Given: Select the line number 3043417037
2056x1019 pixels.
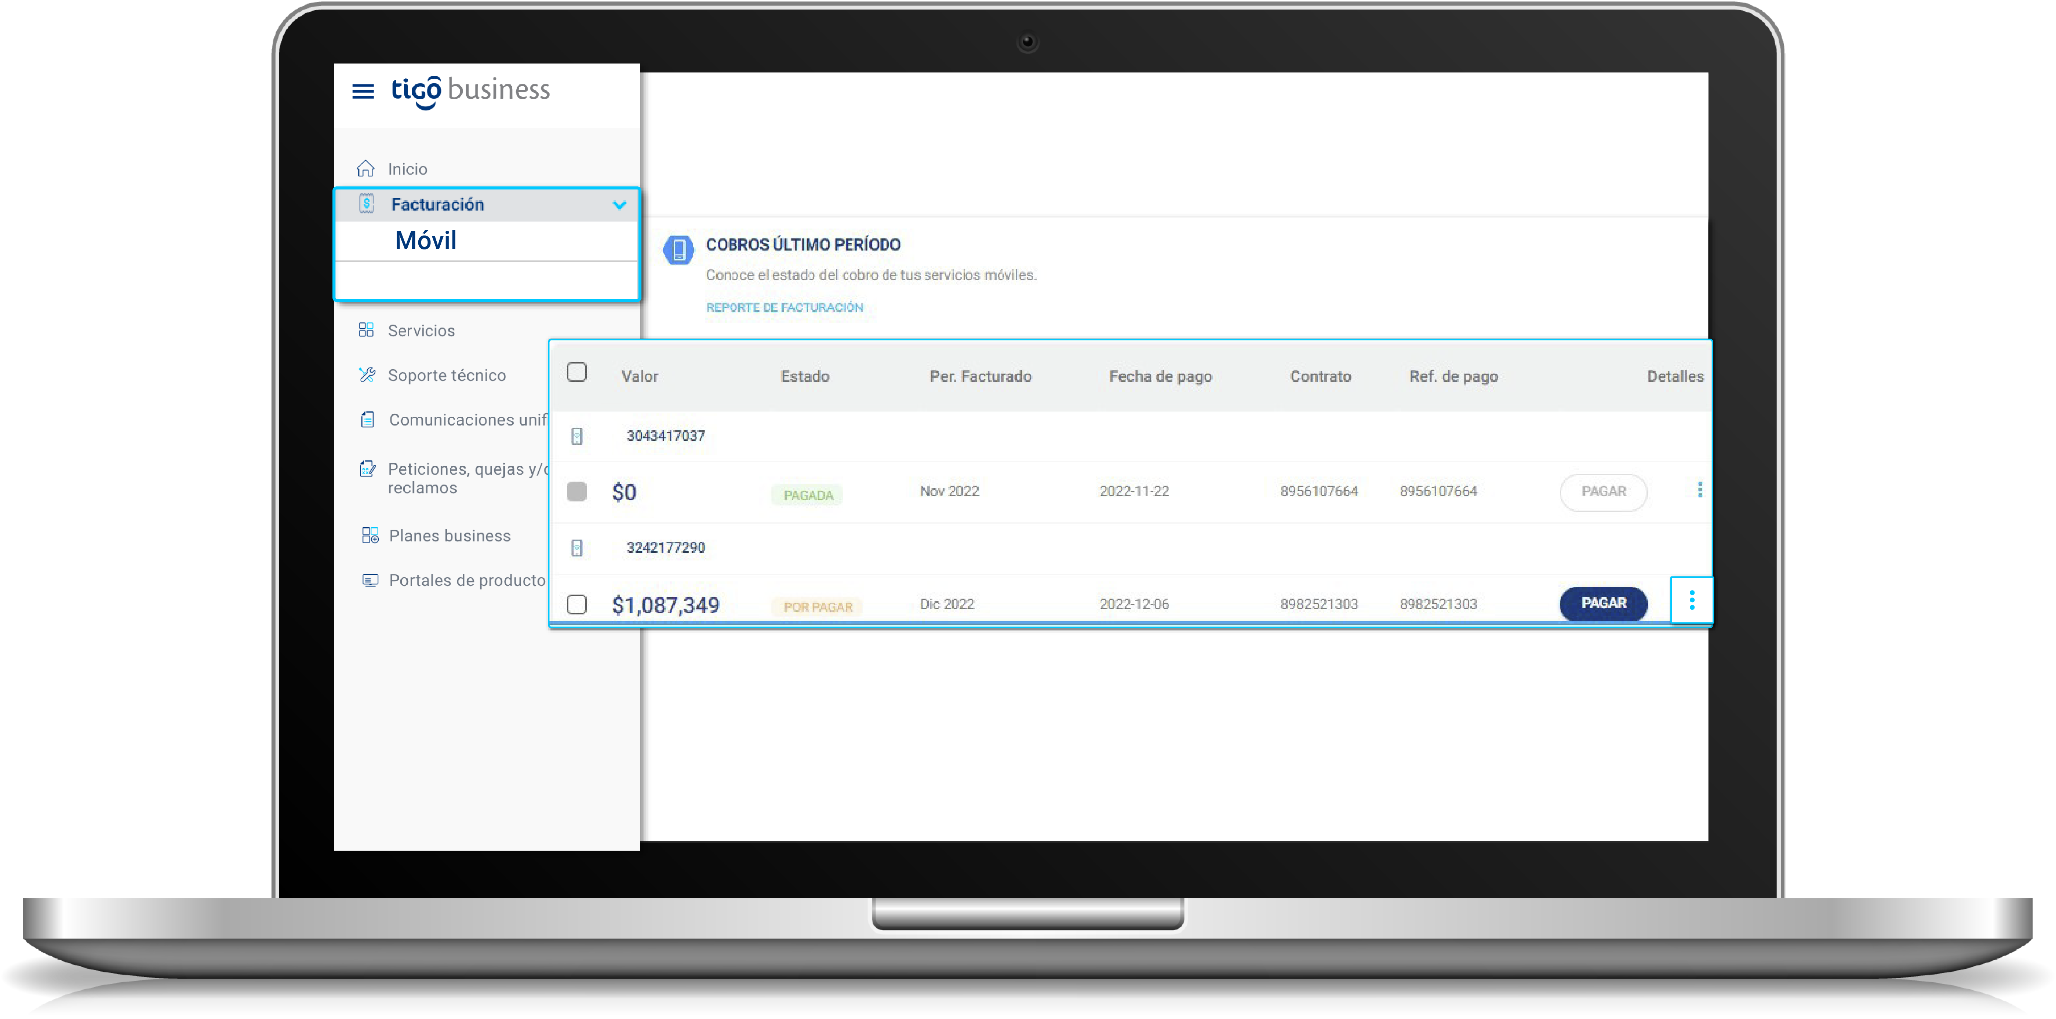Looking at the screenshot, I should [665, 436].
